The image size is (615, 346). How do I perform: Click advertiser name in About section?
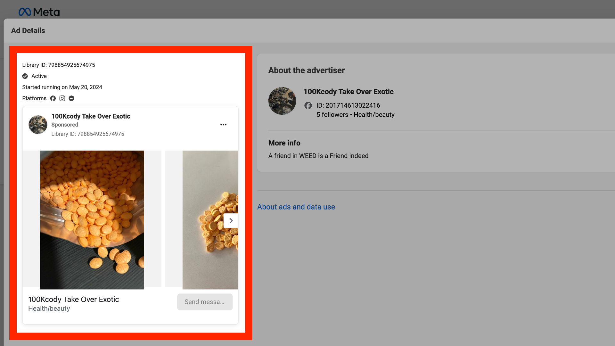348,92
